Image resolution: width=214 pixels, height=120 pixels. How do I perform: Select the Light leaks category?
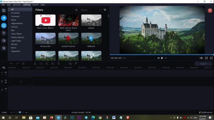click(16, 41)
